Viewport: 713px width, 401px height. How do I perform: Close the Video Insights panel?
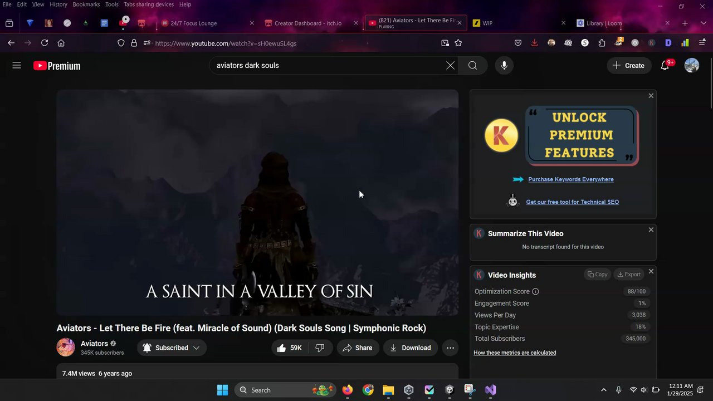pyautogui.click(x=651, y=271)
